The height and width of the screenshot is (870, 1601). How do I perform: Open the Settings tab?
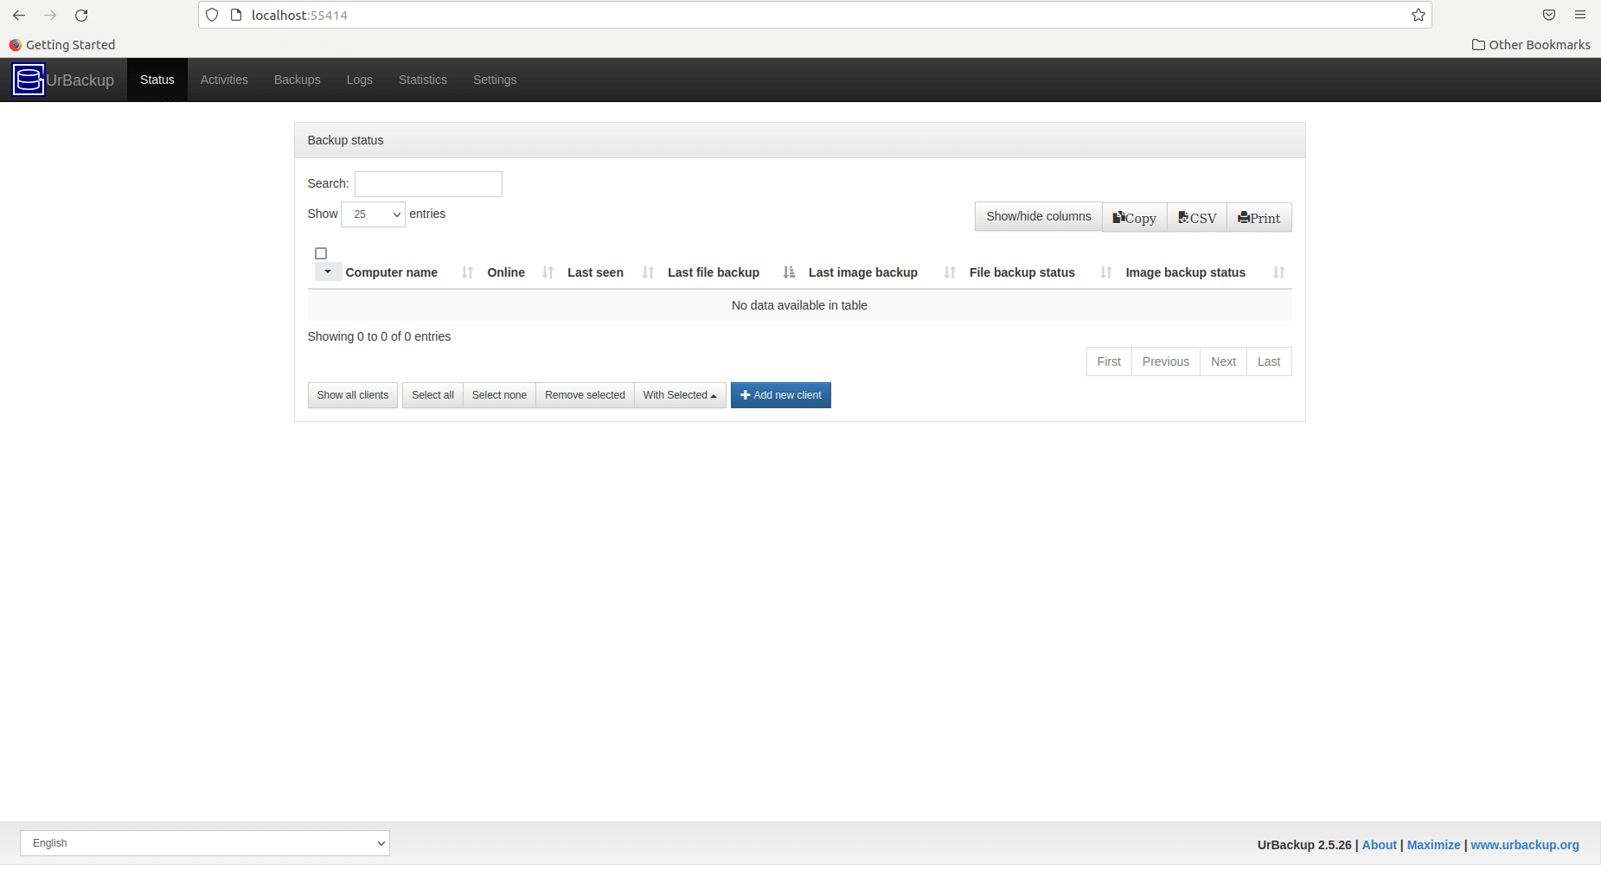click(494, 80)
